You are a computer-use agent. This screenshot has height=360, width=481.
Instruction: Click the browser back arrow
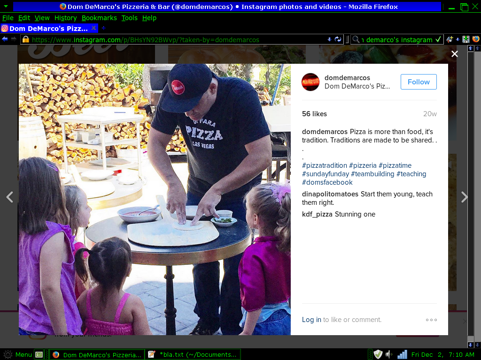5,39
